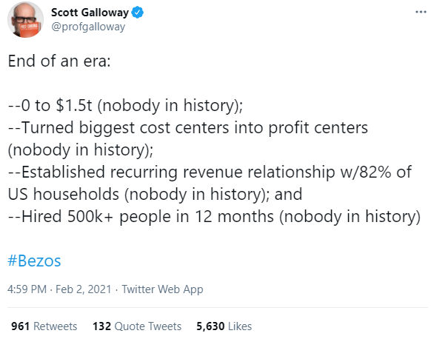Click the '0 to $1.5t' tweet line
This screenshot has width=431, height=339.
coord(125,106)
